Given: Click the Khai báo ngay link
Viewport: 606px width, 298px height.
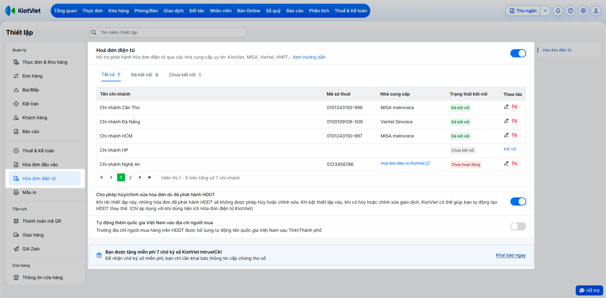Looking at the screenshot, I should [511, 255].
